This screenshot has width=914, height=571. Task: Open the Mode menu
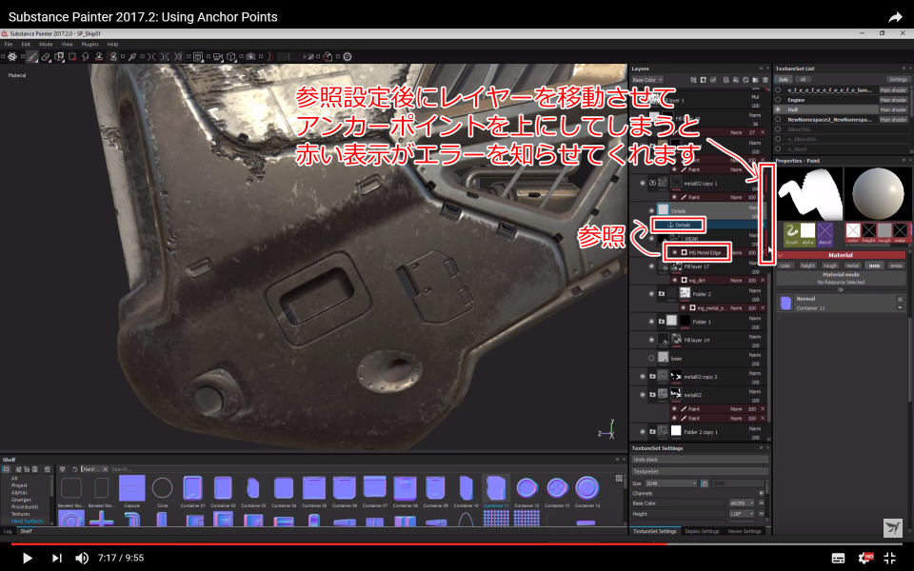coord(46,45)
